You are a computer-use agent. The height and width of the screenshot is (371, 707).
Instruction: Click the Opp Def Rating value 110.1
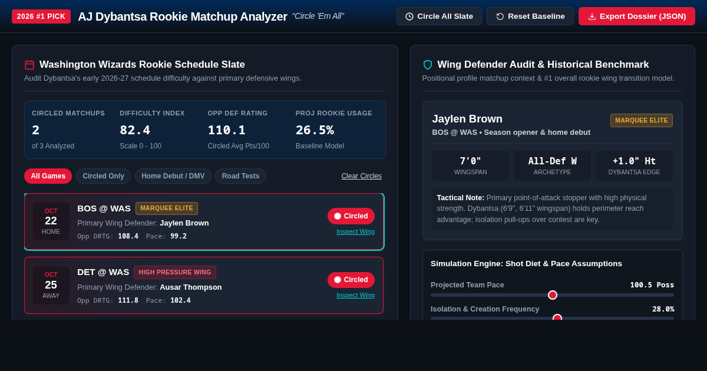(x=227, y=130)
